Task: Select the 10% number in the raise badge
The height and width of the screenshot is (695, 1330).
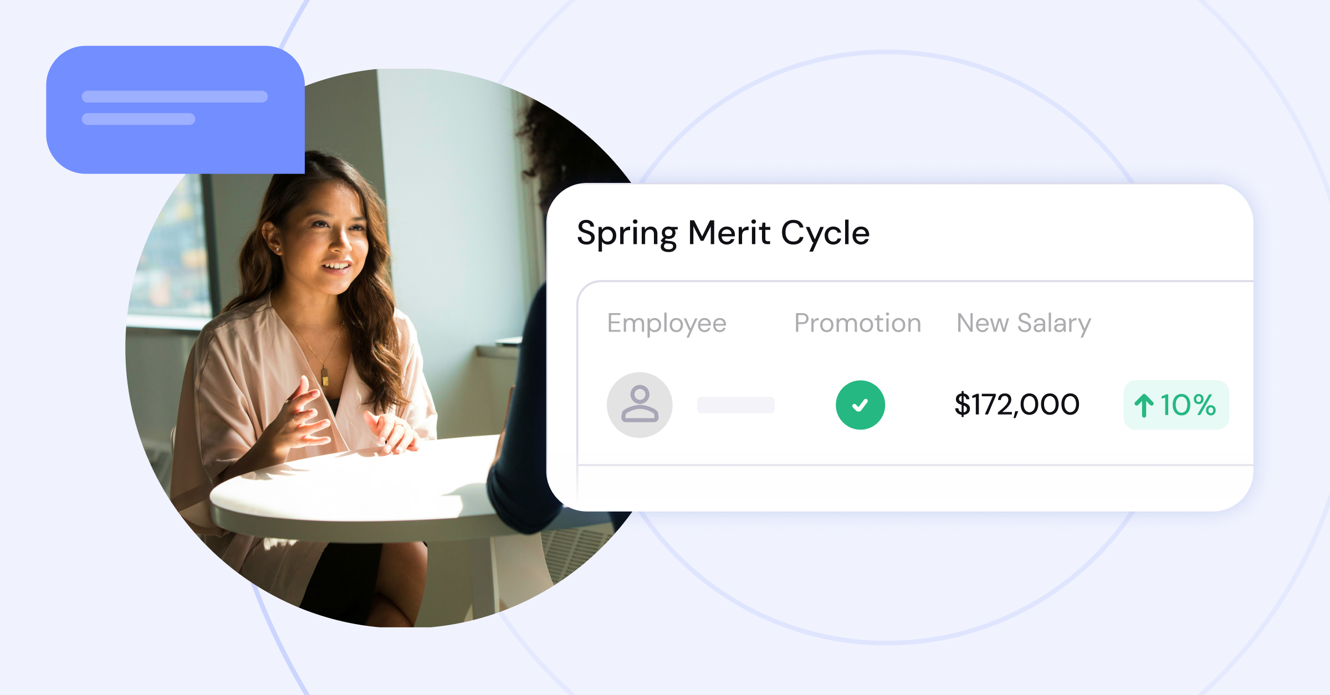Action: [x=1188, y=405]
